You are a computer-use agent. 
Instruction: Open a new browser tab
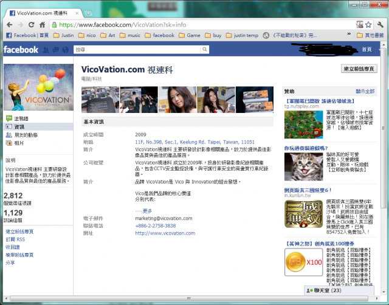pos(88,13)
